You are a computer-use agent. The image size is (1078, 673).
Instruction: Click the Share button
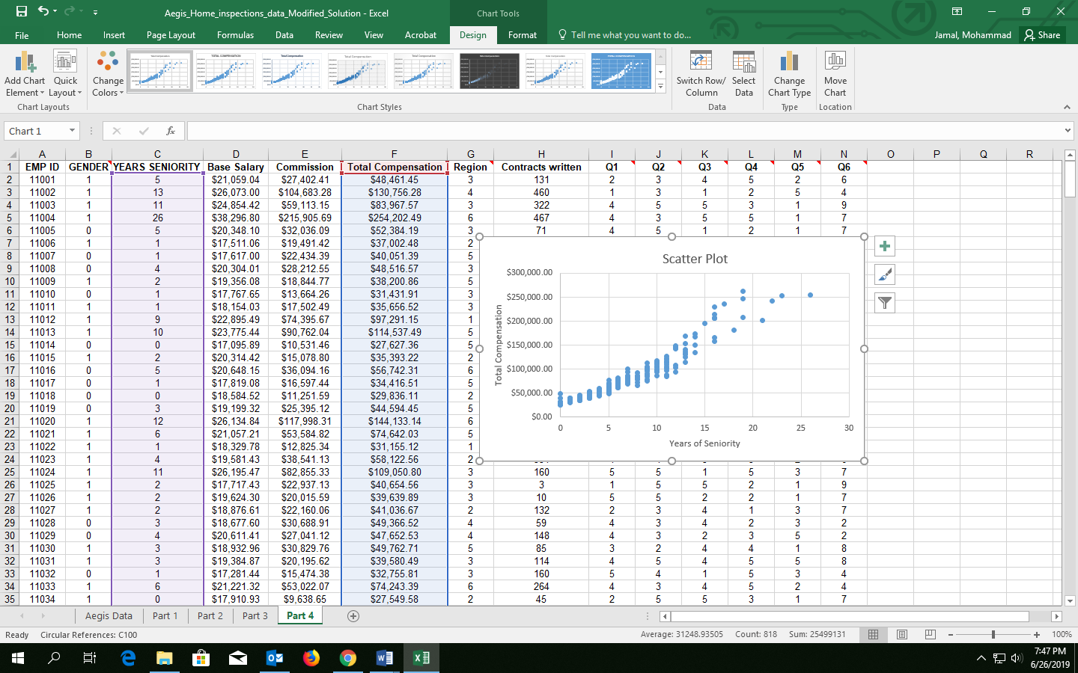pos(1042,35)
